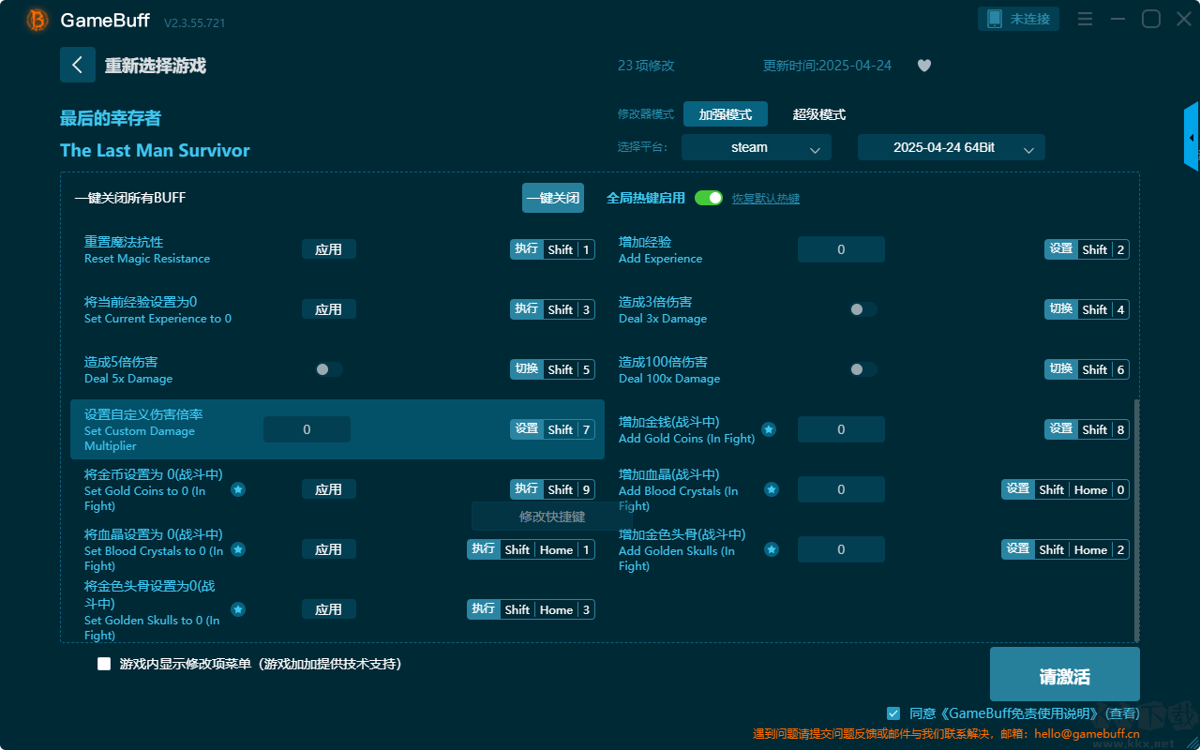Image resolution: width=1200 pixels, height=750 pixels.
Task: Click star icon beside Set Blood Crystals to 0
Action: (238, 549)
